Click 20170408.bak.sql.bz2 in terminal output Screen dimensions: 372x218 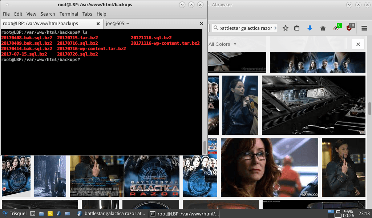(27, 38)
